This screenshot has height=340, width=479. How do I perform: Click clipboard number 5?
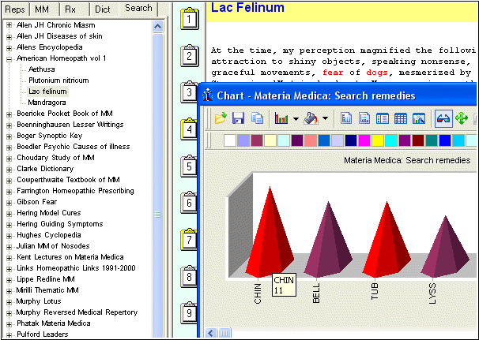tap(190, 166)
